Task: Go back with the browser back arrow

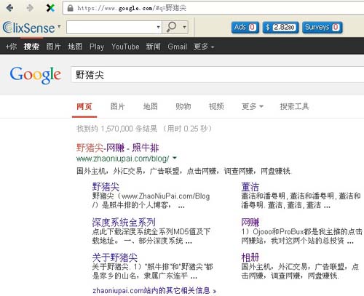Action: tap(9, 8)
